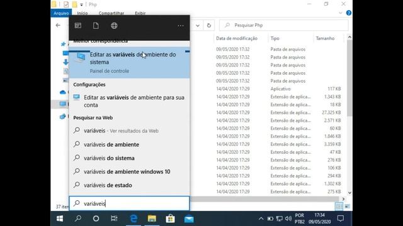Open 'Editar as variáveis de ambiente do sistema'

click(130, 62)
